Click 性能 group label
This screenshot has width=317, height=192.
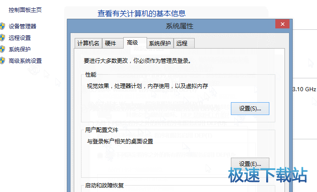(x=91, y=75)
